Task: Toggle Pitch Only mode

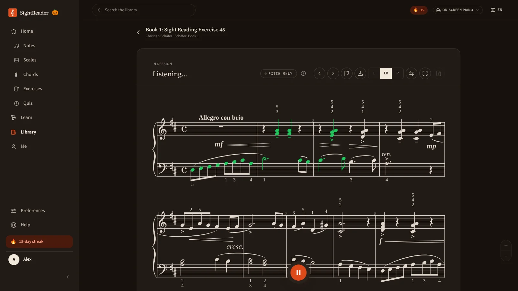Action: pyautogui.click(x=278, y=73)
